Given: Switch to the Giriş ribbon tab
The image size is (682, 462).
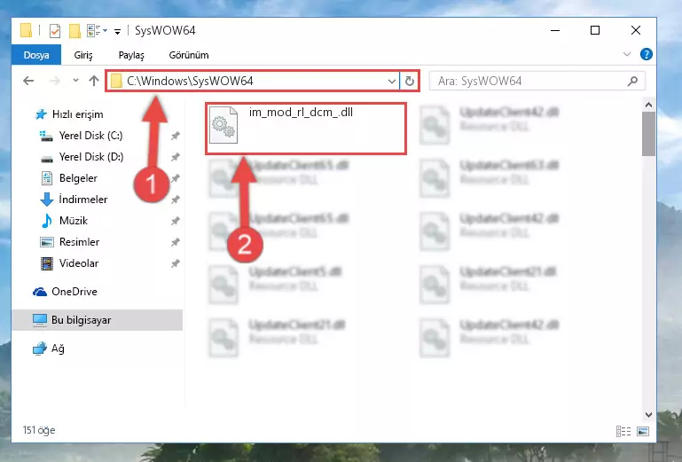Looking at the screenshot, I should [x=83, y=55].
